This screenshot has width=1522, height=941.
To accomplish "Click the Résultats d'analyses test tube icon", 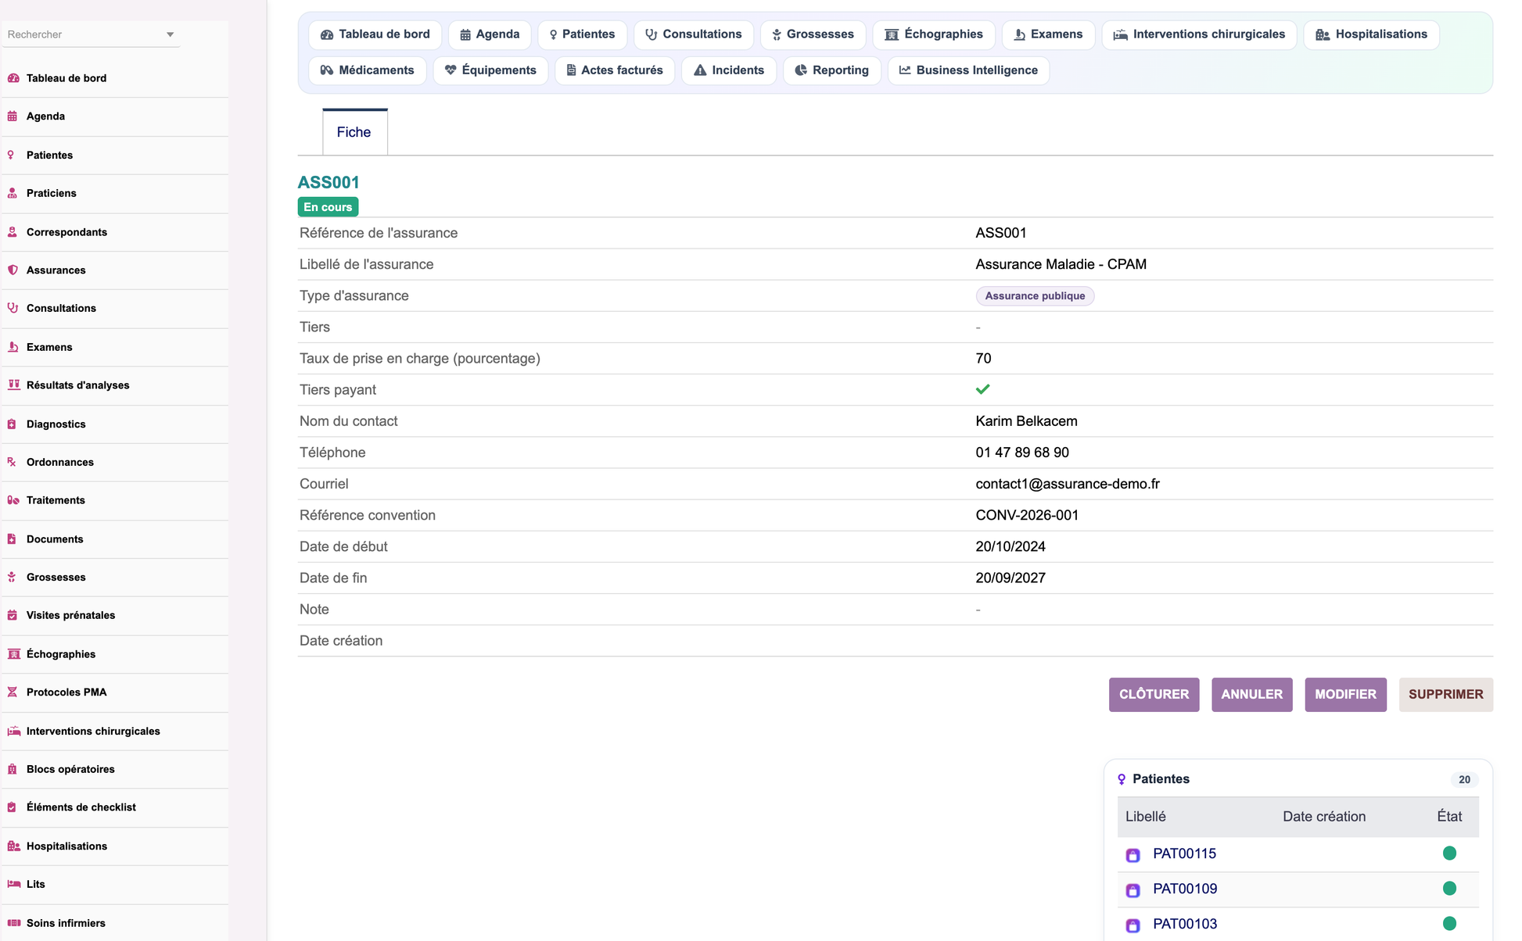I will click(x=13, y=385).
